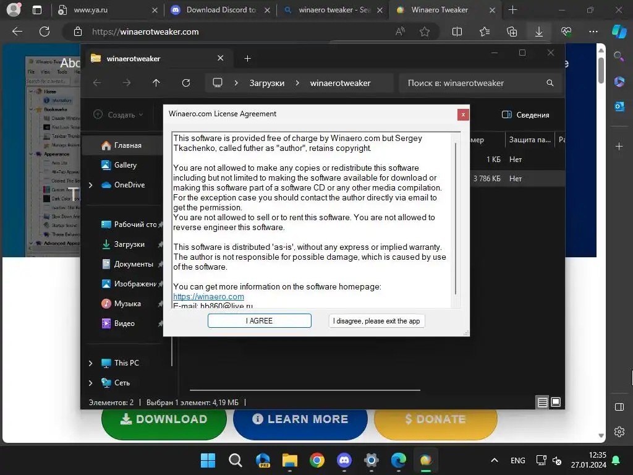The width and height of the screenshot is (633, 475).
Task: Switch Explorer to large thumbnails view
Action: click(556, 402)
